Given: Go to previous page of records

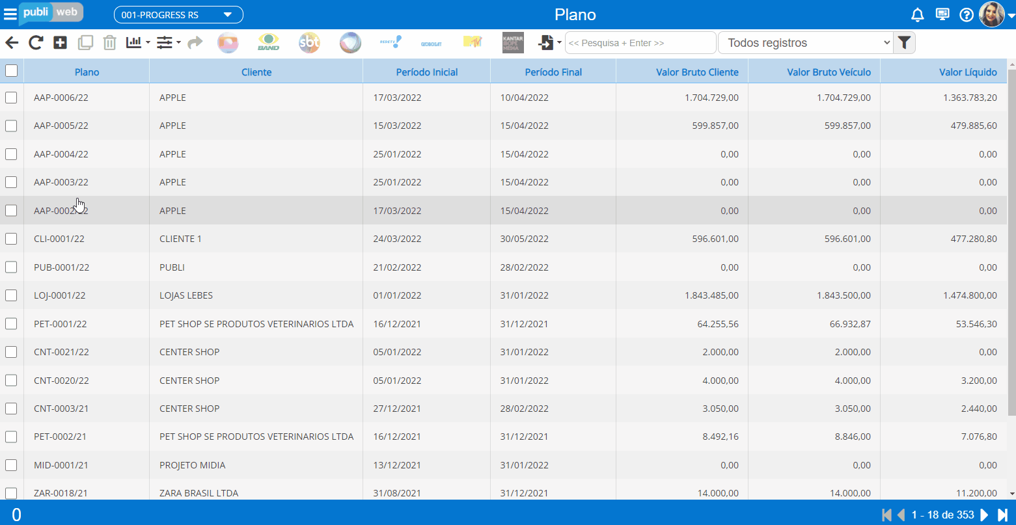Looking at the screenshot, I should (x=901, y=515).
